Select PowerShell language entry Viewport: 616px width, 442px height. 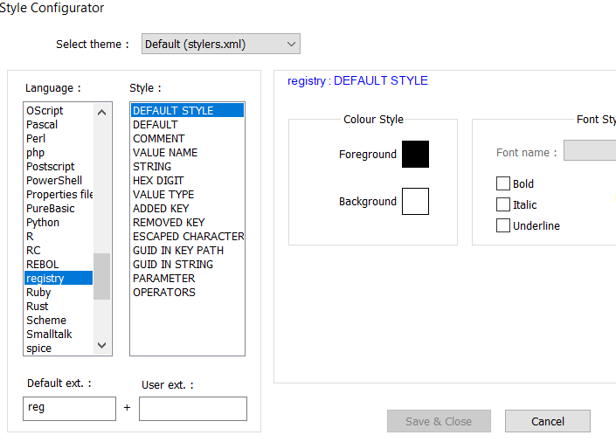54,180
